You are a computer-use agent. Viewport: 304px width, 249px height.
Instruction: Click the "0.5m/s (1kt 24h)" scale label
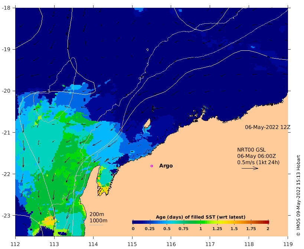258,162
